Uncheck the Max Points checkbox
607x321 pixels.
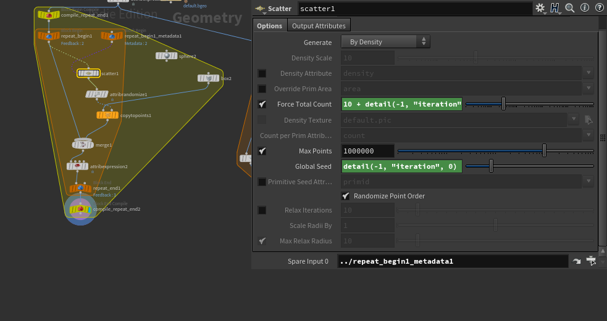(x=262, y=151)
